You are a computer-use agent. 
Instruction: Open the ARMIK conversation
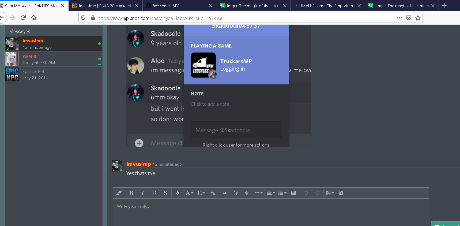coord(54,59)
